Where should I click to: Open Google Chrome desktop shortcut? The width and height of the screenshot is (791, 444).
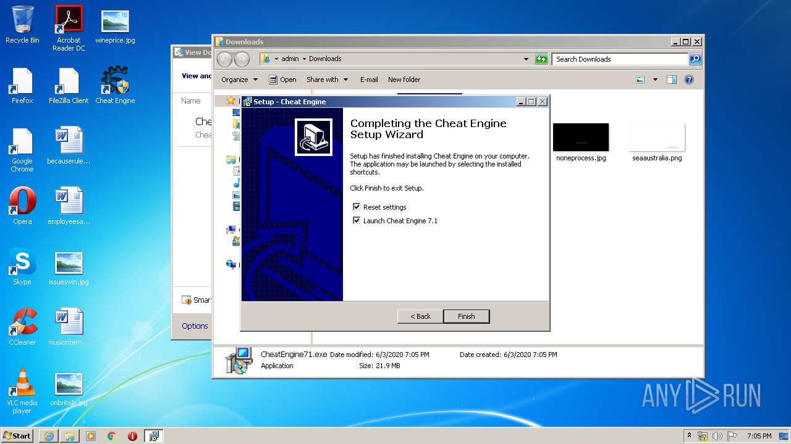tap(22, 150)
